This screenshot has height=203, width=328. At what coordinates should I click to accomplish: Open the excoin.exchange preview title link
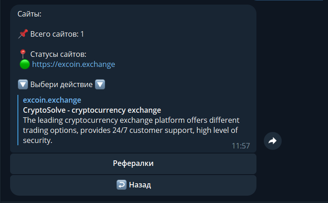click(x=52, y=100)
